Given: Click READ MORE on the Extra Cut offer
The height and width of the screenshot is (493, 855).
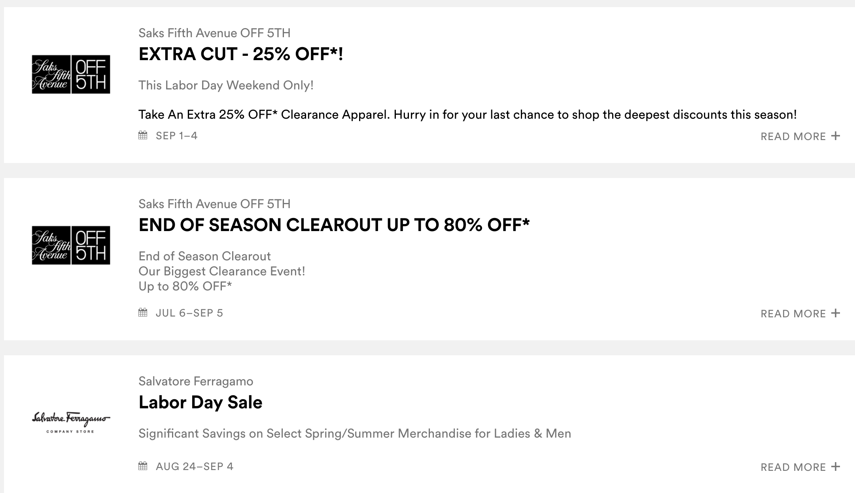Looking at the screenshot, I should click(x=793, y=137).
